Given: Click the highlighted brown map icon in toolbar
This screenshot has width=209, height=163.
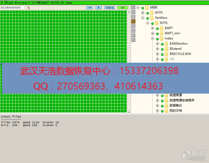Looking at the screenshot, I should click(x=133, y=21).
